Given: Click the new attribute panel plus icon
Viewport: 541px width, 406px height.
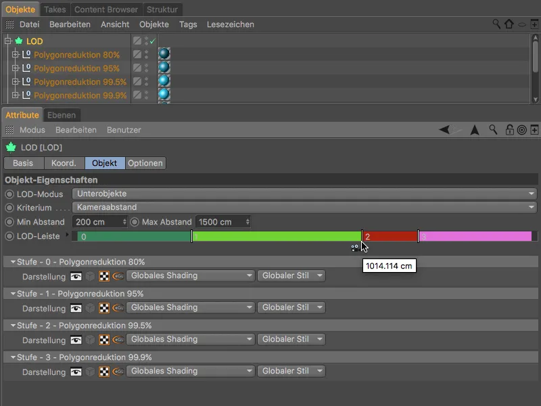Looking at the screenshot, I should pos(534,130).
